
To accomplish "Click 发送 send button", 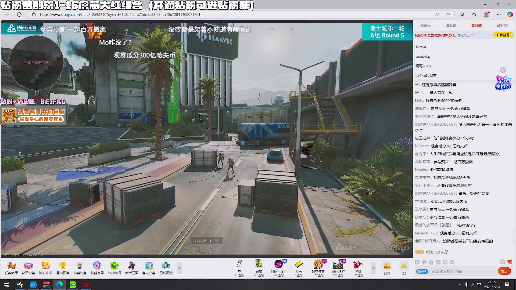I will click(504, 271).
